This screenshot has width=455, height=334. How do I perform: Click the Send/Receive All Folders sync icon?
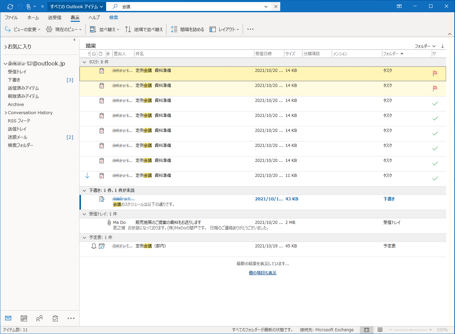pos(10,6)
